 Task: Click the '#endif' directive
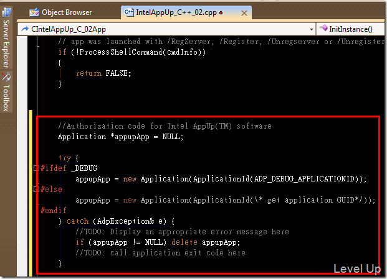(54, 211)
